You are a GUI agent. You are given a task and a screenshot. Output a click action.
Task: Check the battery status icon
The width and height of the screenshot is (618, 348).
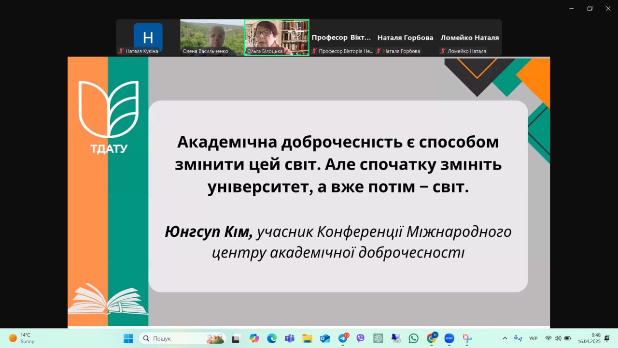pos(568,338)
